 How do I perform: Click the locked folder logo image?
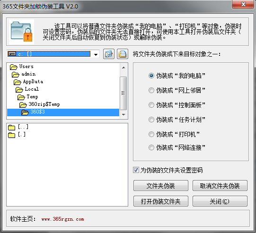coord(22,32)
